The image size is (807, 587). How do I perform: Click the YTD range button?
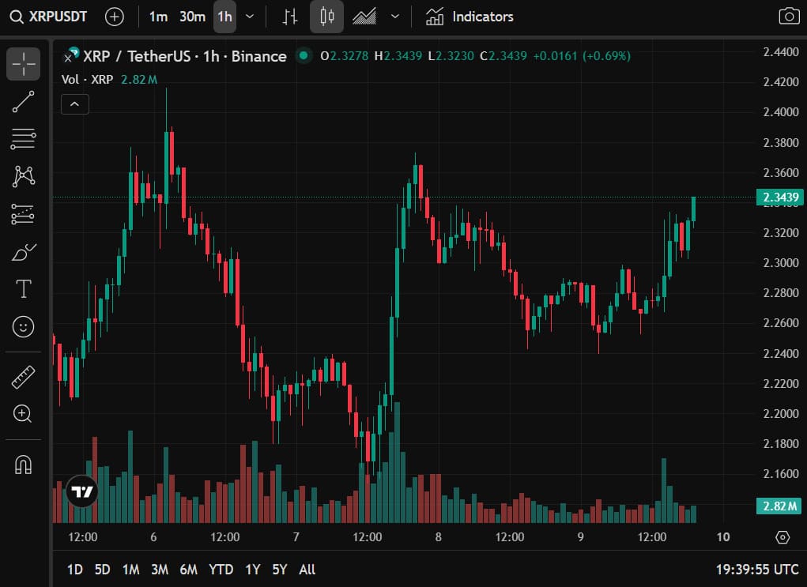[x=221, y=570]
